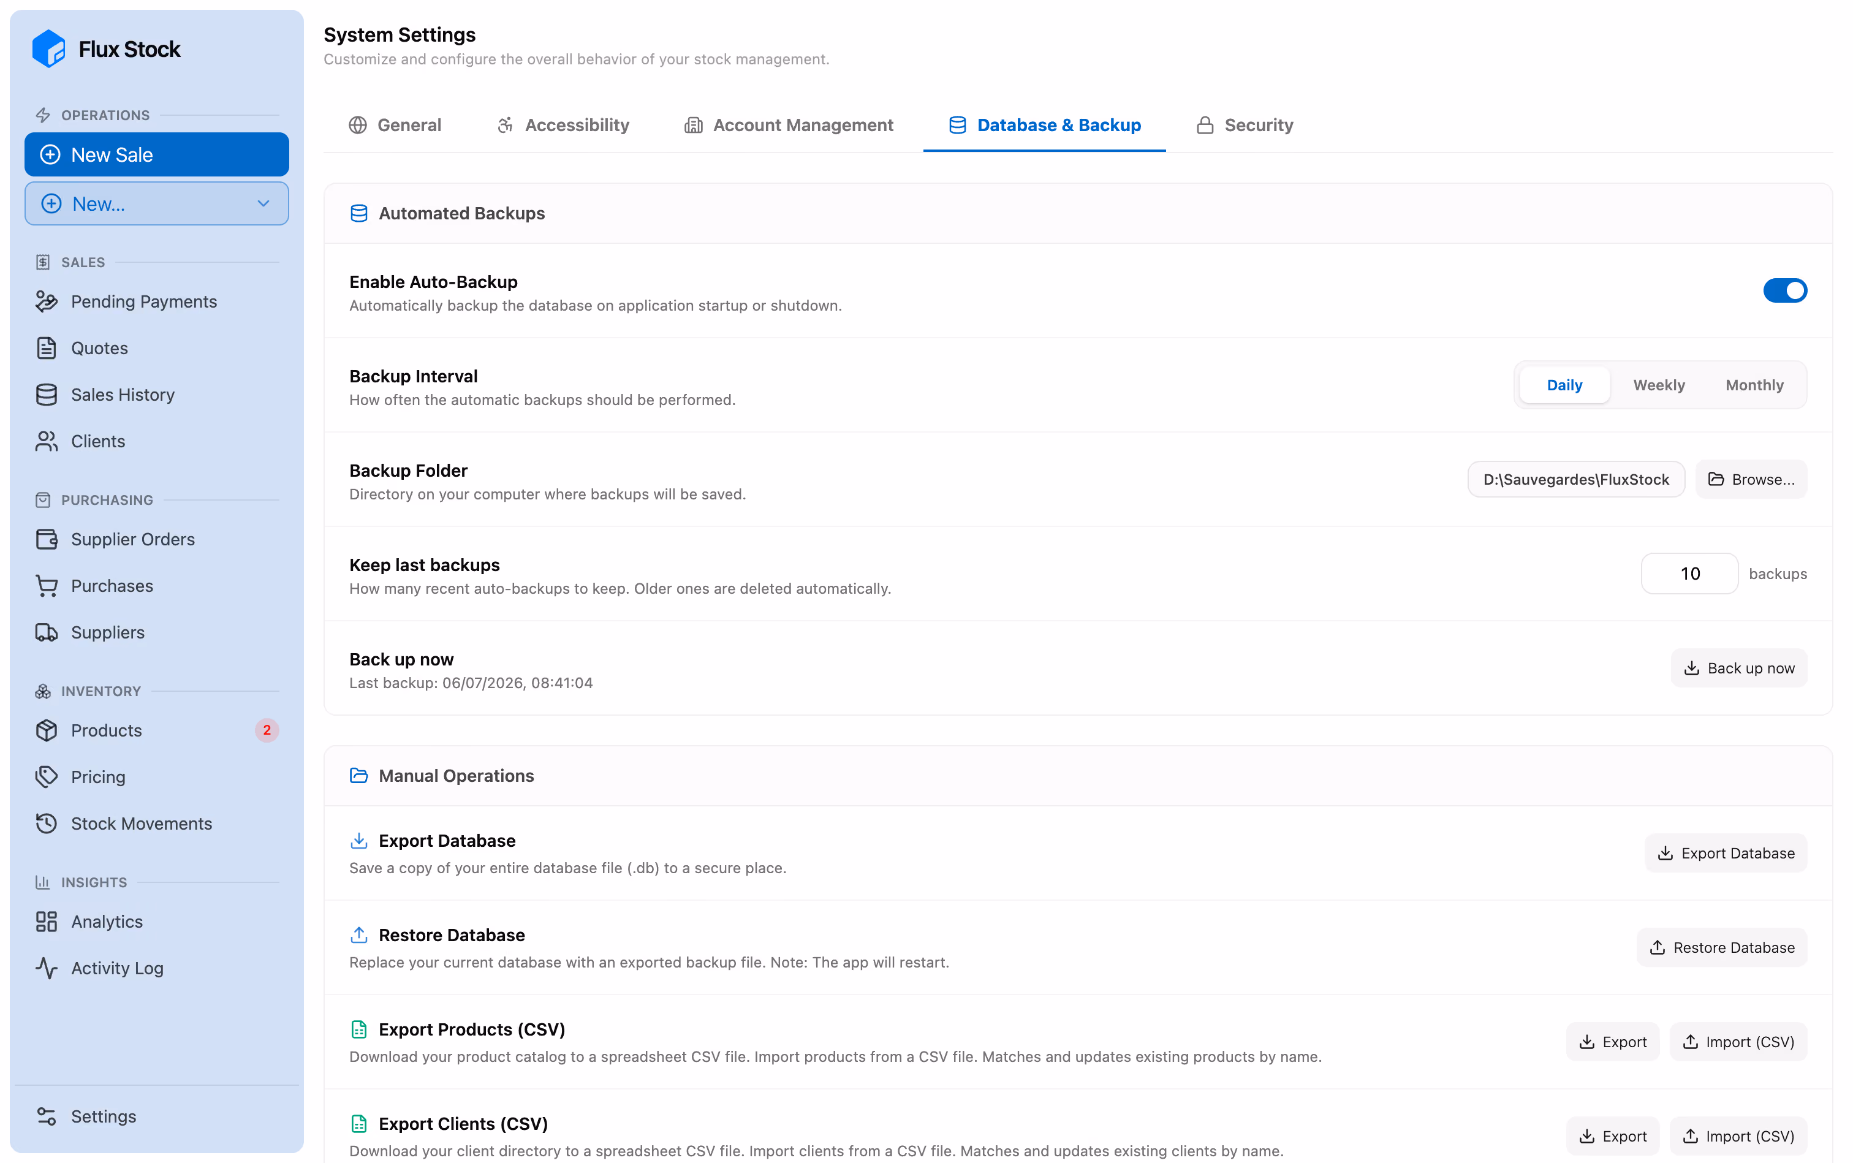Click the Export Clients CSV file icon
Image resolution: width=1853 pixels, height=1163 pixels.
(x=358, y=1124)
